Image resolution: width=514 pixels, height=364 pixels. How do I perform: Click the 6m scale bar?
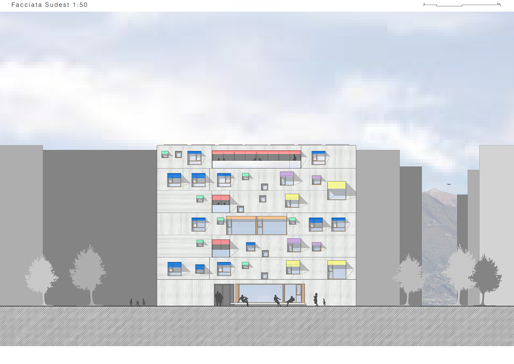click(x=462, y=5)
